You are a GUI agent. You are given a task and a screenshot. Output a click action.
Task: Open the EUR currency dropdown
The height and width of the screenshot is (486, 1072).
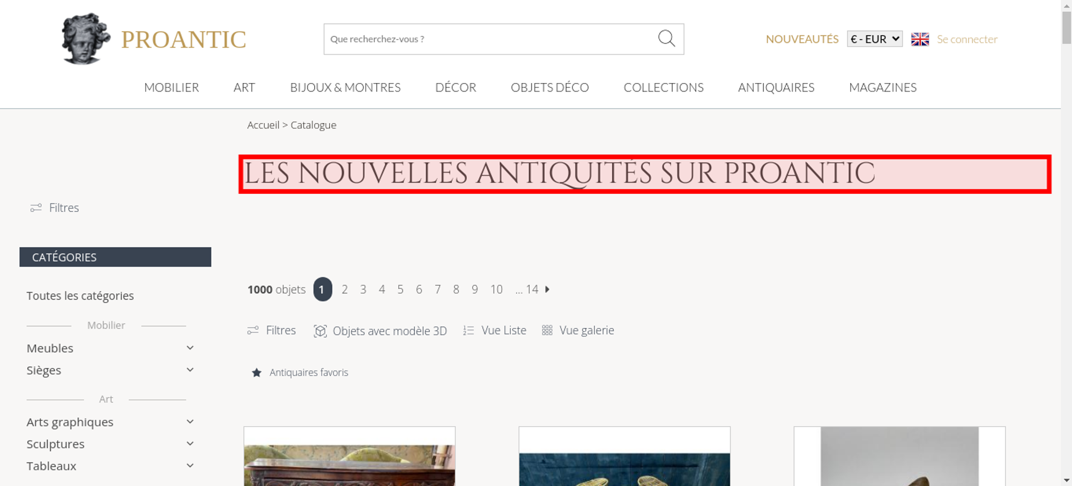875,39
